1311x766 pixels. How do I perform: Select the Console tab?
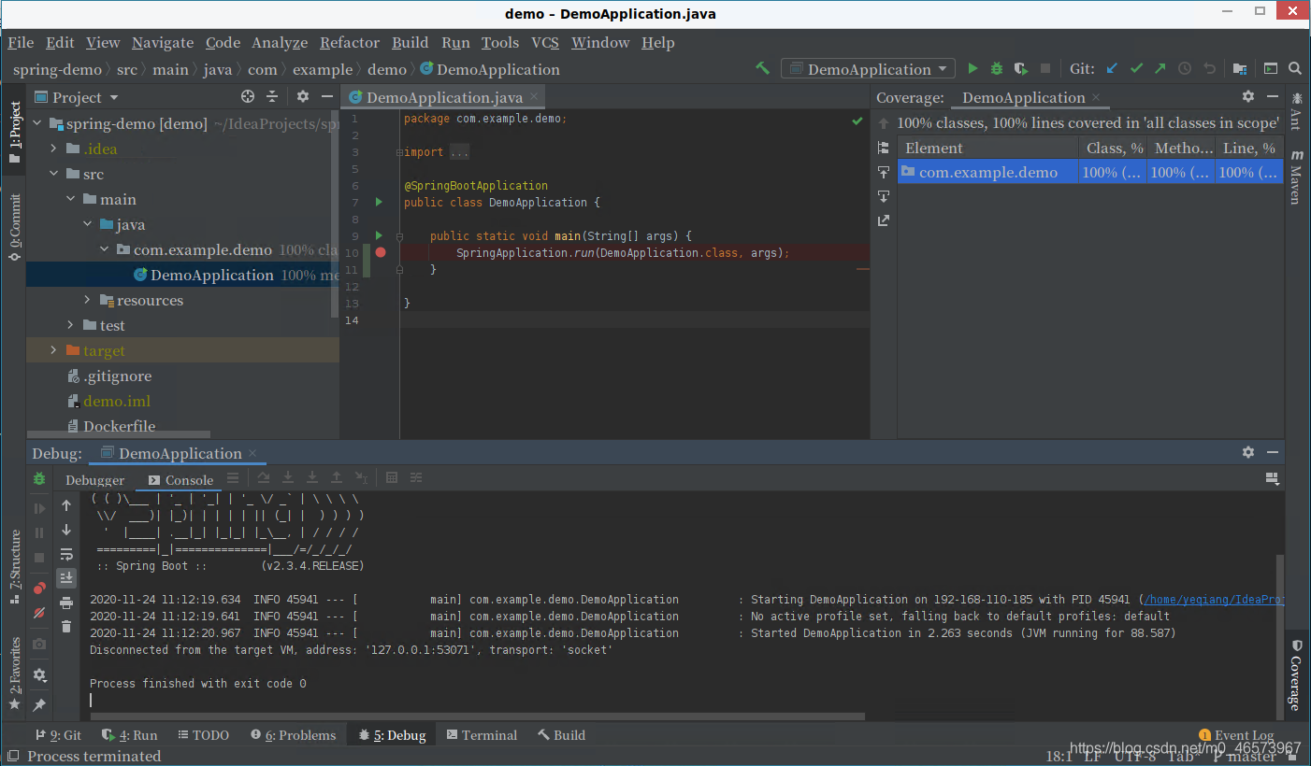point(181,479)
